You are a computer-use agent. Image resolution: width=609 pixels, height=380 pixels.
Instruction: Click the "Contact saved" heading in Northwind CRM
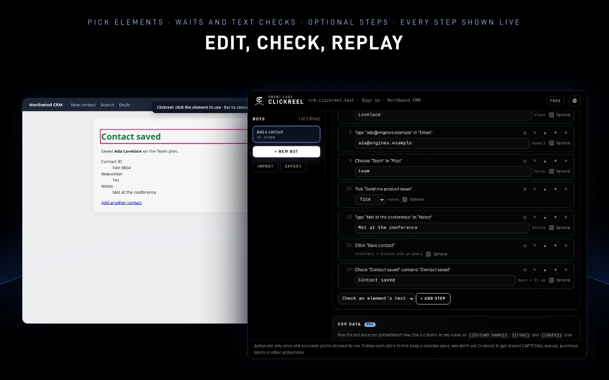point(131,137)
